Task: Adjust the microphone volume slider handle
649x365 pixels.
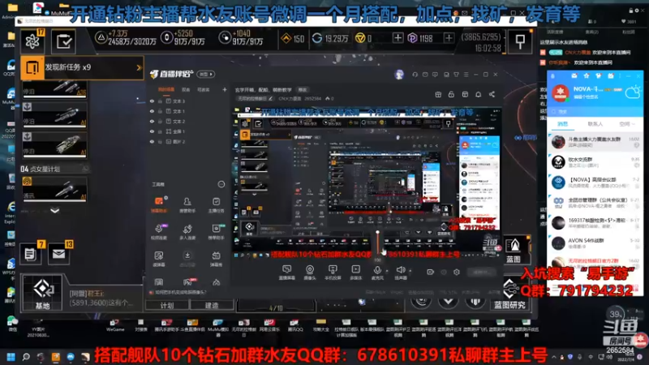Action: click(377, 233)
